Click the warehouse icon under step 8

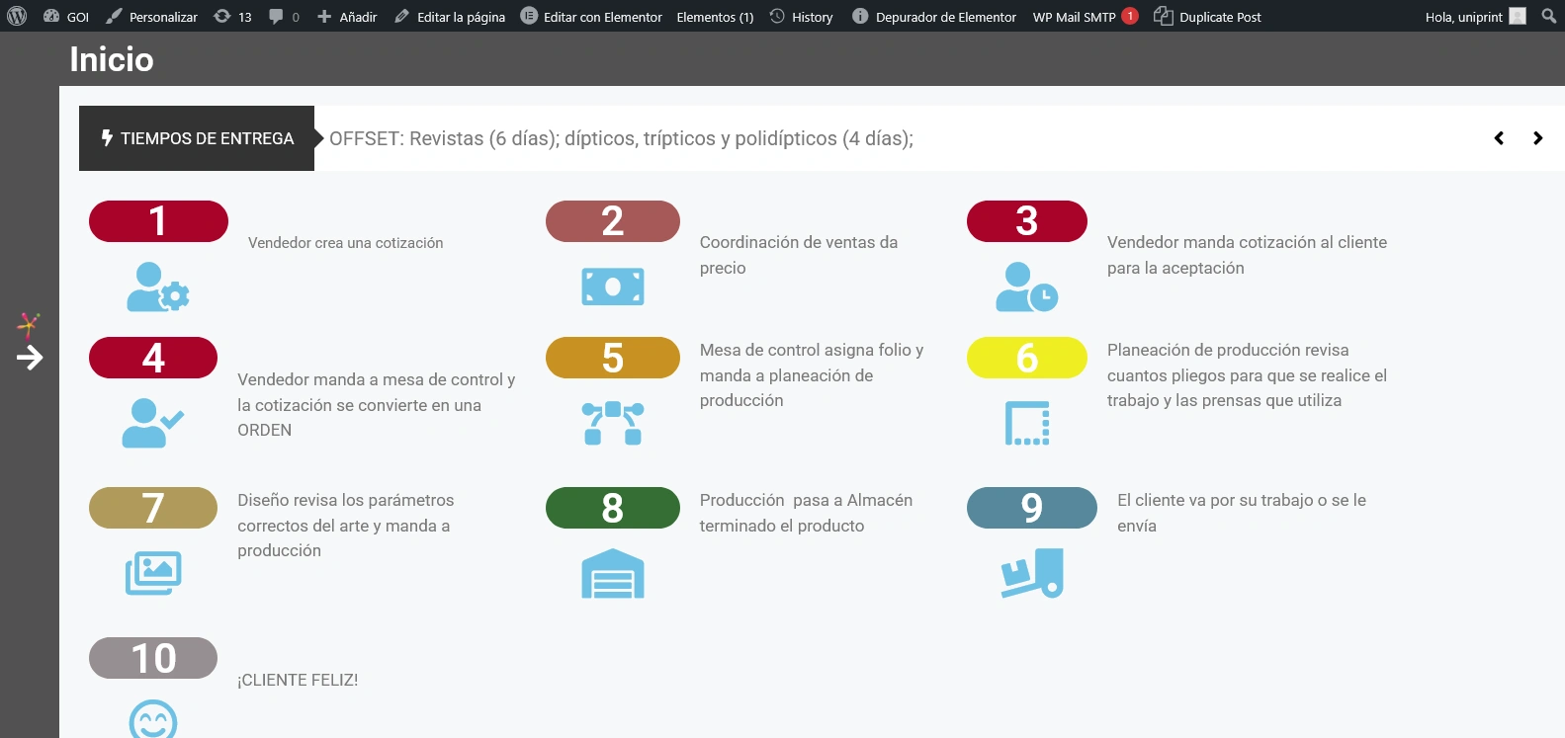[612, 573]
